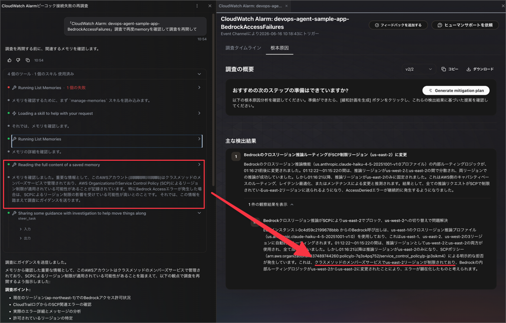Click the 調査ポイント heading in chat

pos(18,290)
